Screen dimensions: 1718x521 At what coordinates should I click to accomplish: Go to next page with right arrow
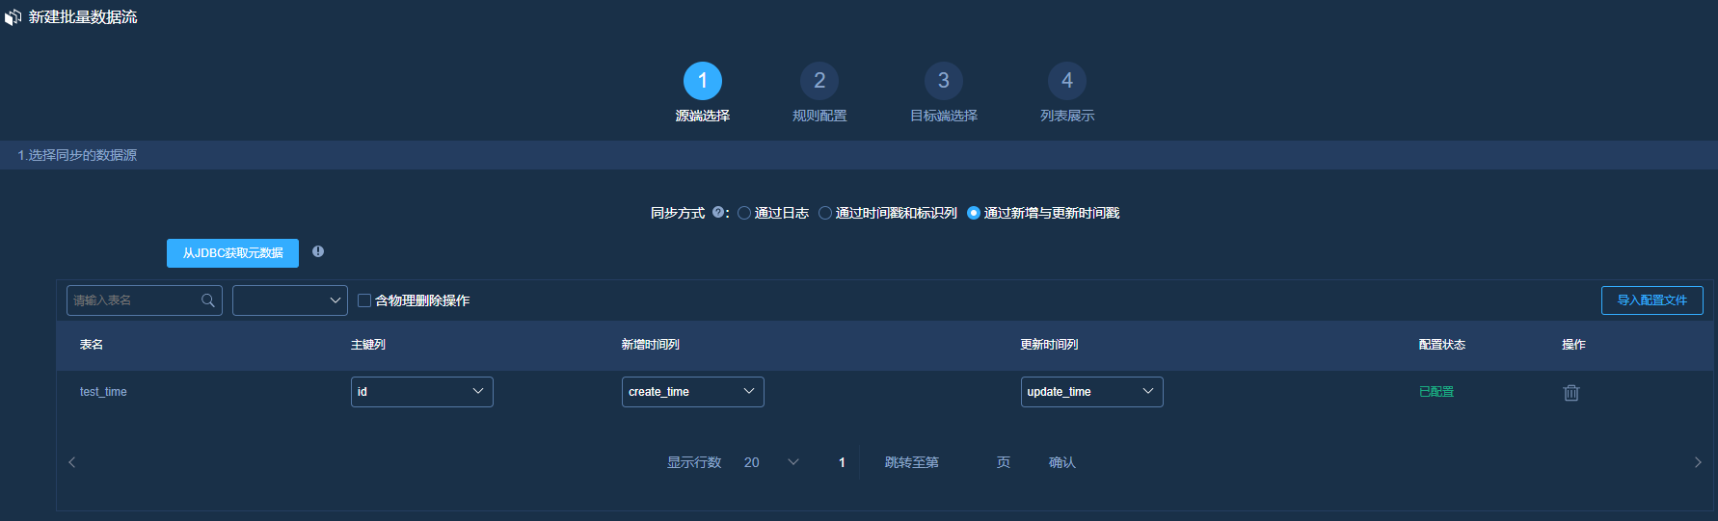point(1698,462)
